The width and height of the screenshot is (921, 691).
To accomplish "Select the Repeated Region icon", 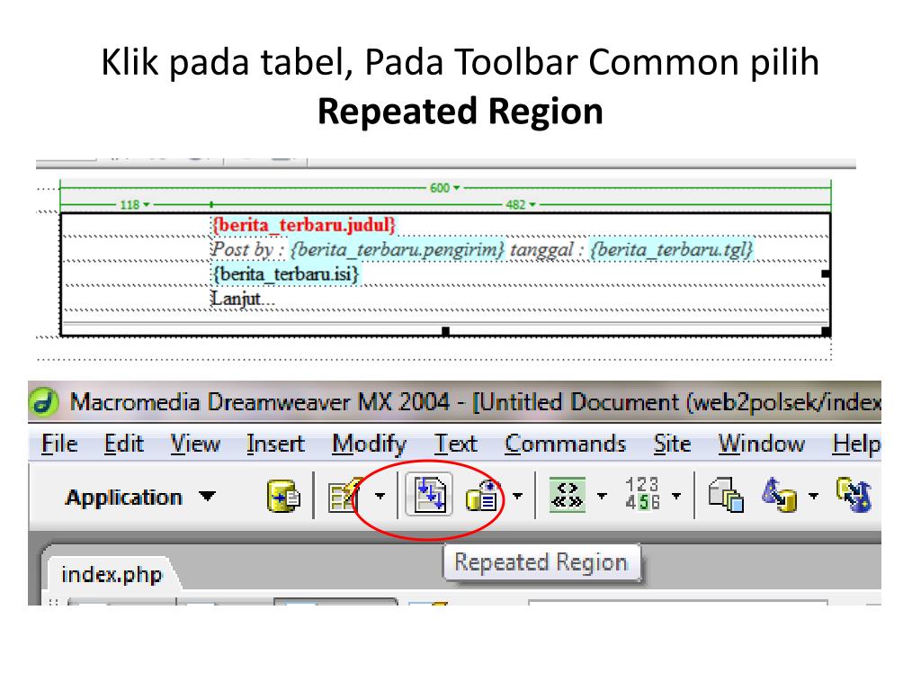I will click(429, 496).
